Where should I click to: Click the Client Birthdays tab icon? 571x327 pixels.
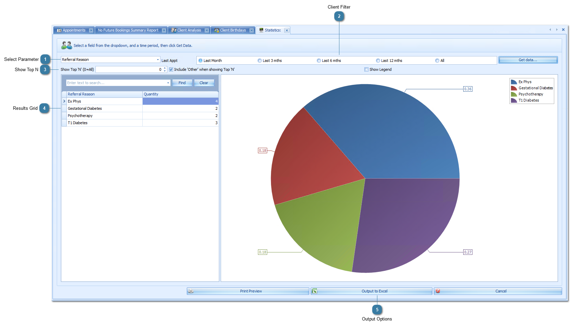(217, 30)
